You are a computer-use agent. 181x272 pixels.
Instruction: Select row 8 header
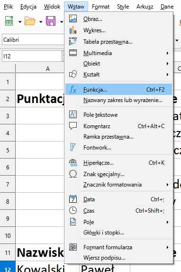tap(8, 201)
